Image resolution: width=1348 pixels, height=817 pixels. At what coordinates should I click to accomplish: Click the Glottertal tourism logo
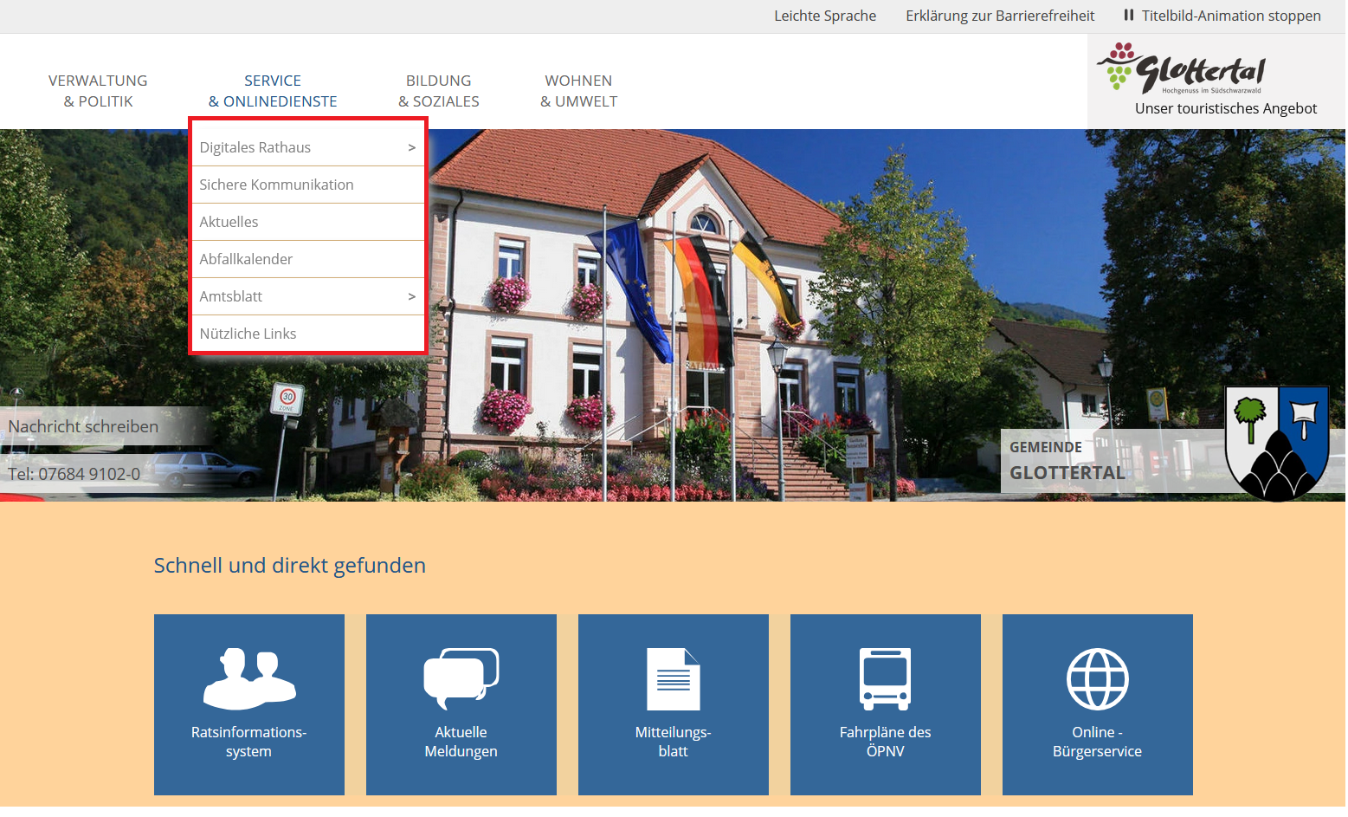tap(1183, 69)
